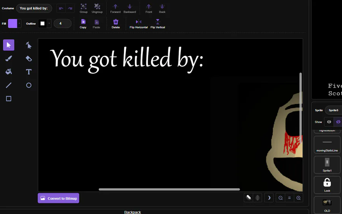The width and height of the screenshot is (342, 214).
Task: Zoom out of the canvas
Action: point(280,198)
